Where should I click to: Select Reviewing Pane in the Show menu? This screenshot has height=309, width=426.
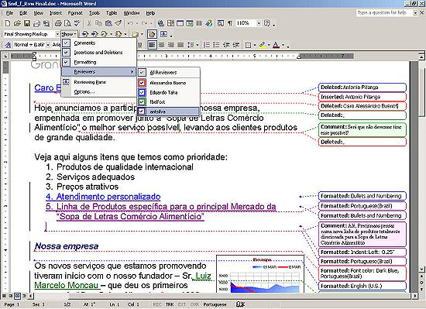(x=98, y=82)
